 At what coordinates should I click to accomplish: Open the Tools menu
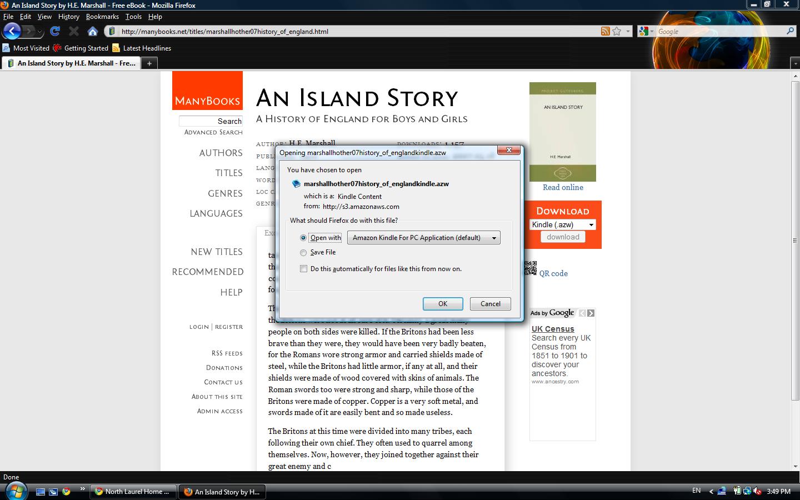click(x=133, y=17)
